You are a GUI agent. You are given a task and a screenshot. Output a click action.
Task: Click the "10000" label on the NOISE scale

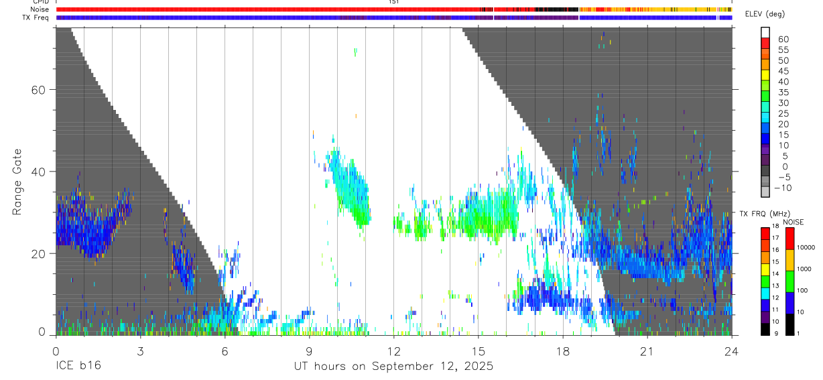(x=806, y=247)
